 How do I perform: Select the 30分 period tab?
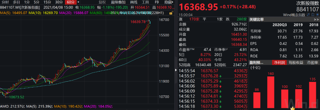[x=59, y=2]
